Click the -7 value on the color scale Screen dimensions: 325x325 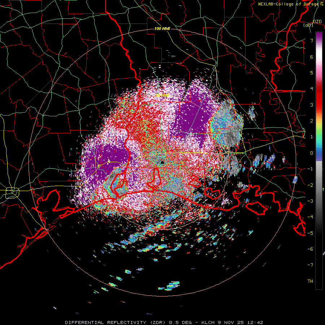[x=310, y=265]
